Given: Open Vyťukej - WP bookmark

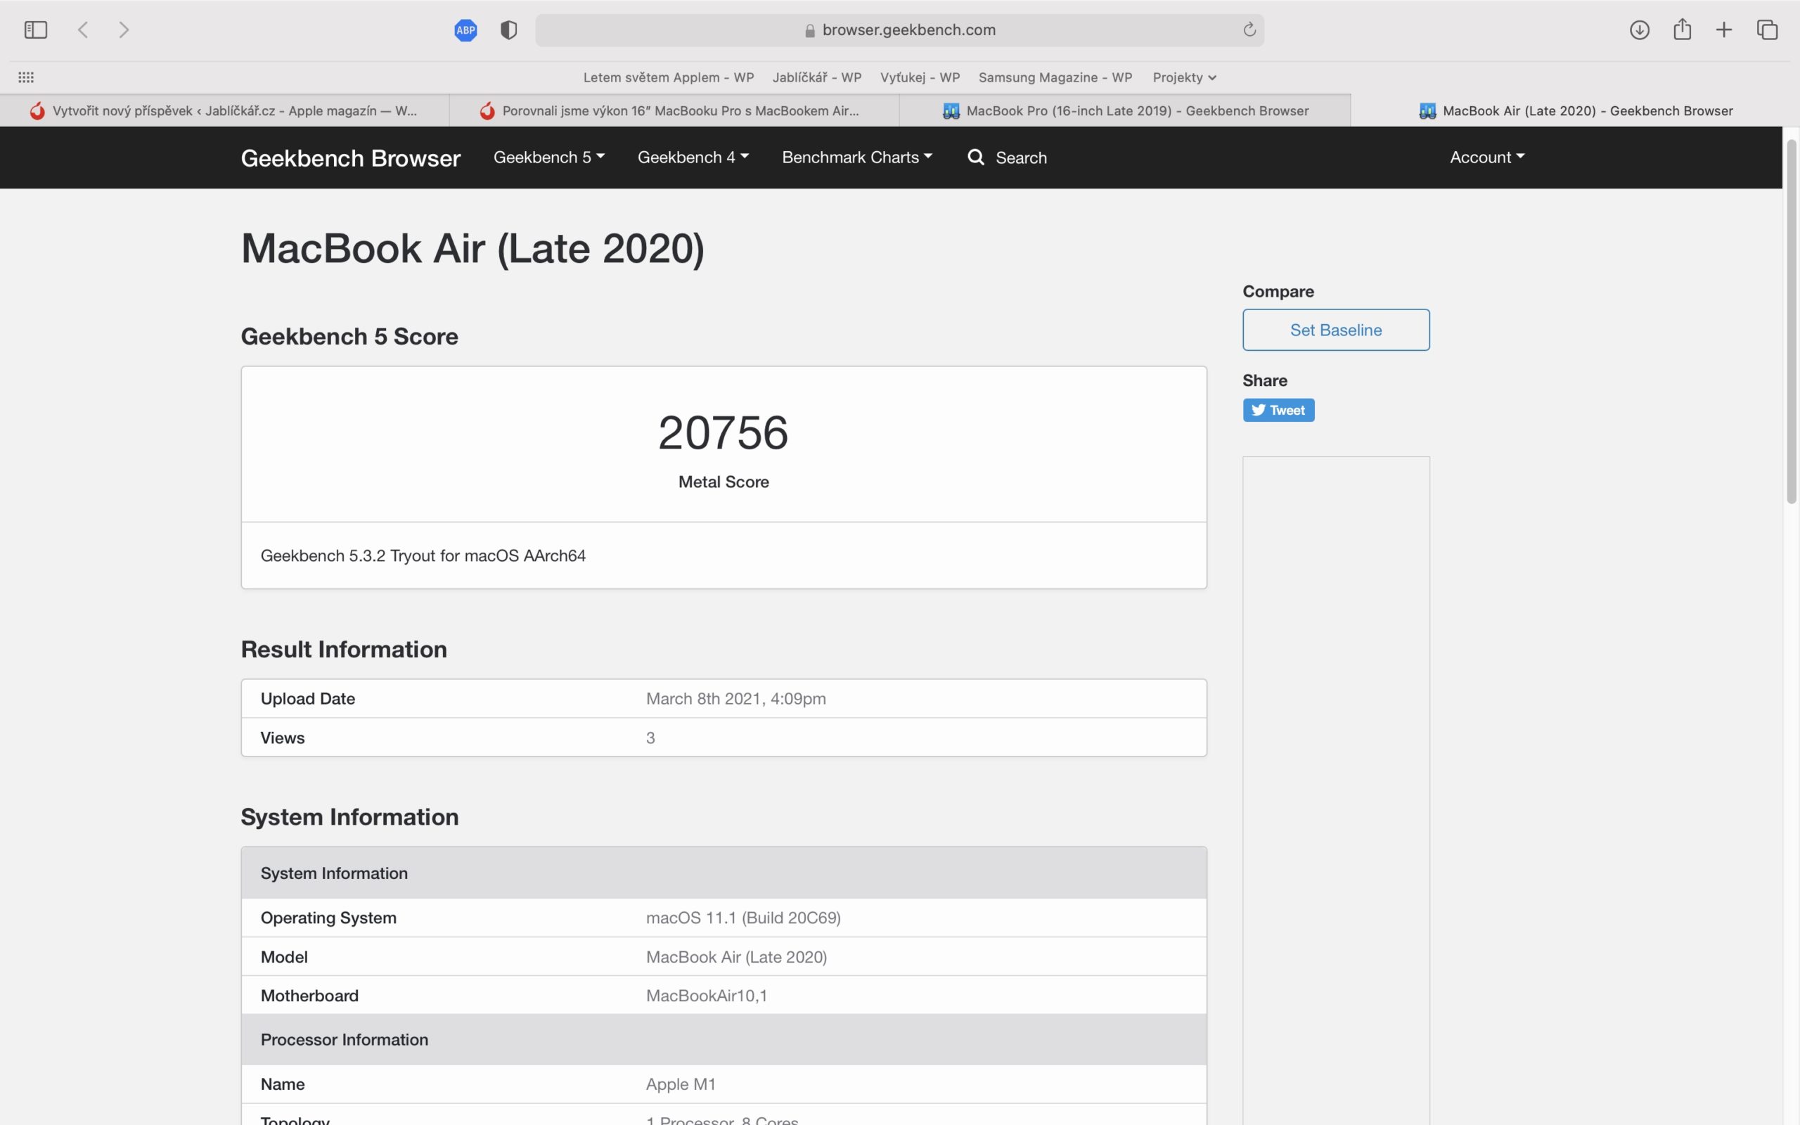Looking at the screenshot, I should click(920, 77).
